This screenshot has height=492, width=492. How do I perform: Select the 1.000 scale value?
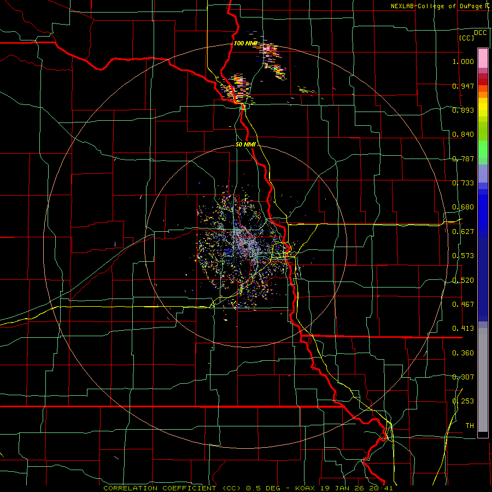point(463,61)
